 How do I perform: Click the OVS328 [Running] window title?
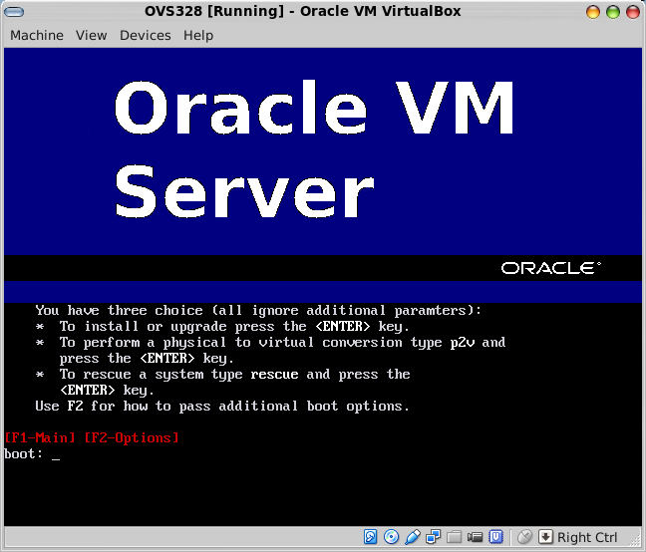point(302,11)
